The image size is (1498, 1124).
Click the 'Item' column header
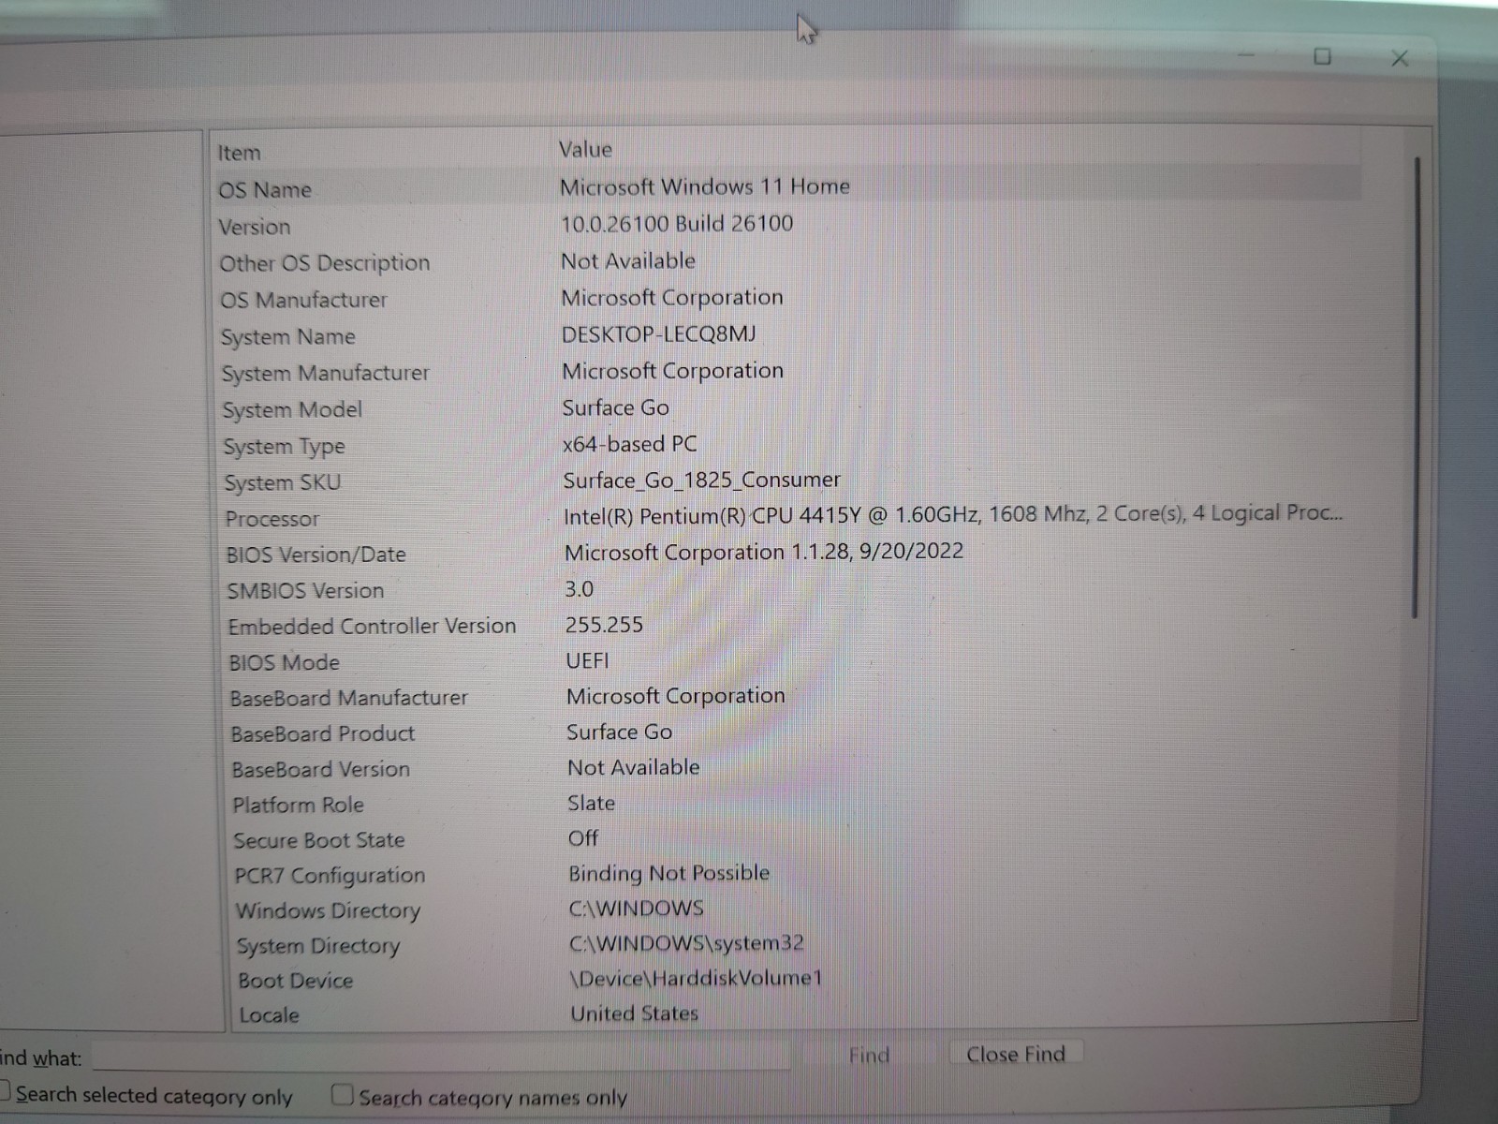point(240,153)
